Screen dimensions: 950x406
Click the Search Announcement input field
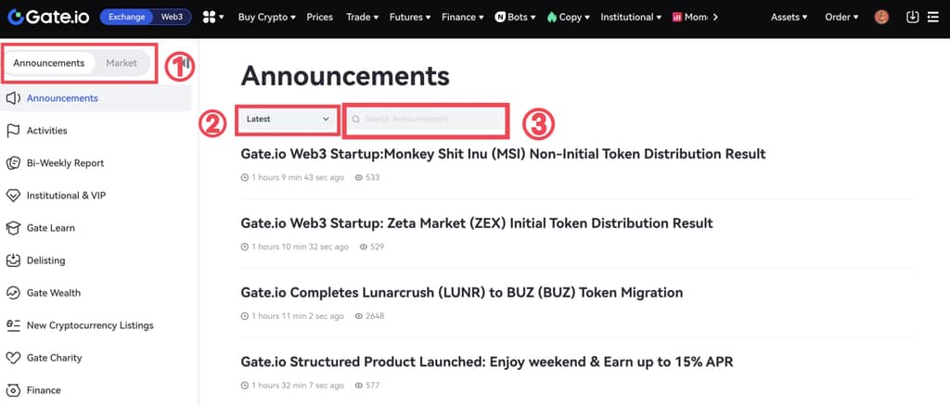(x=427, y=120)
